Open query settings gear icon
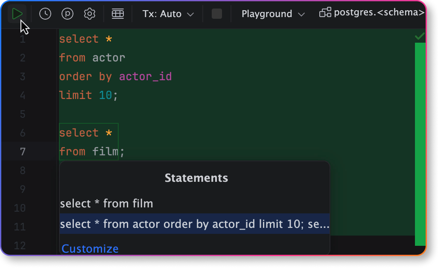Viewport: 438px width, 268px height. tap(90, 14)
